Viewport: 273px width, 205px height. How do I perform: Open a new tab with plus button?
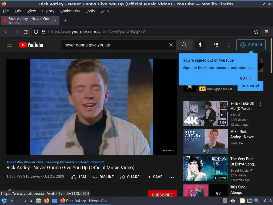[65, 21]
